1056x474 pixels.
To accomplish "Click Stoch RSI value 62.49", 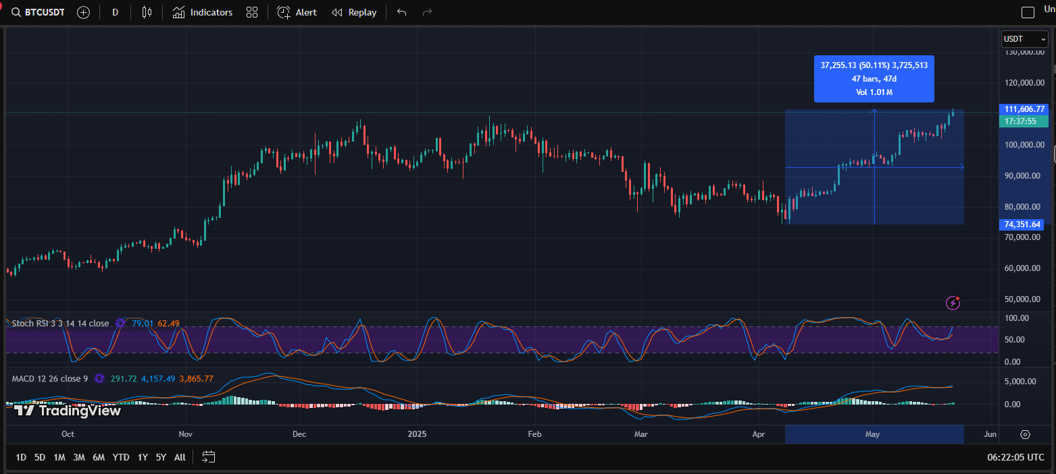I will (168, 324).
